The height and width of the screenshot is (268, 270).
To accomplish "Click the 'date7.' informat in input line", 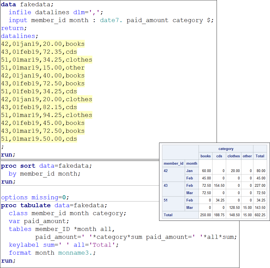I will 111,20.
